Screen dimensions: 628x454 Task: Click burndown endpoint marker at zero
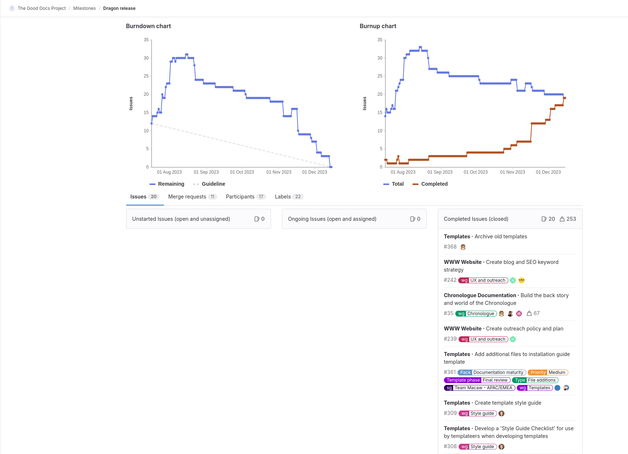coord(331,167)
